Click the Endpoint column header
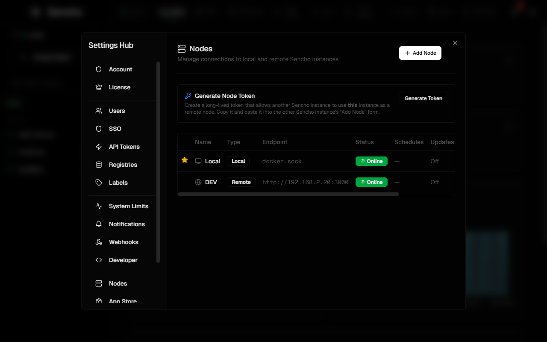Viewport: 547px width, 342px height. click(275, 142)
